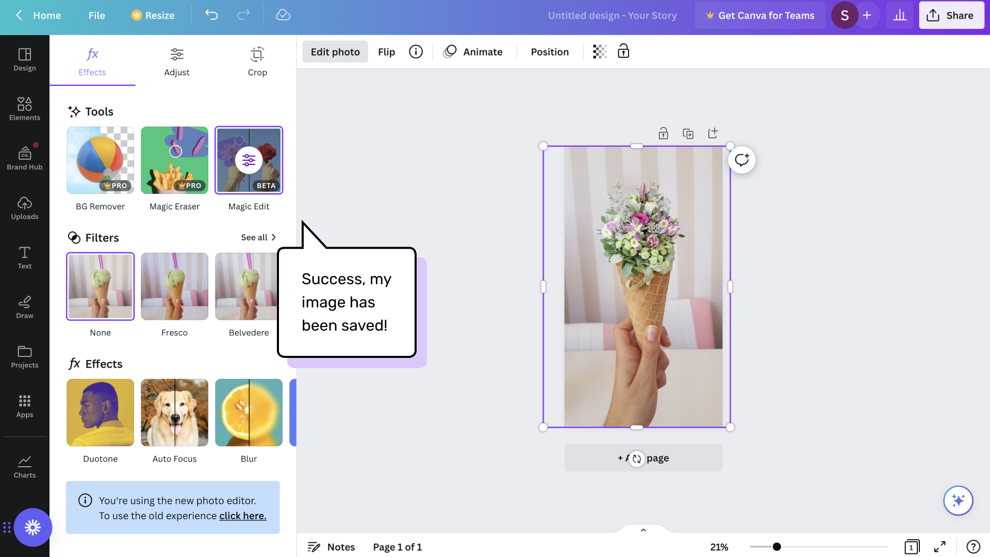Expand all filters with See all
The width and height of the screenshot is (990, 557).
[258, 237]
